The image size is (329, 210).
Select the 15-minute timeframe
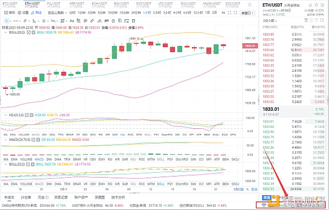124,13
